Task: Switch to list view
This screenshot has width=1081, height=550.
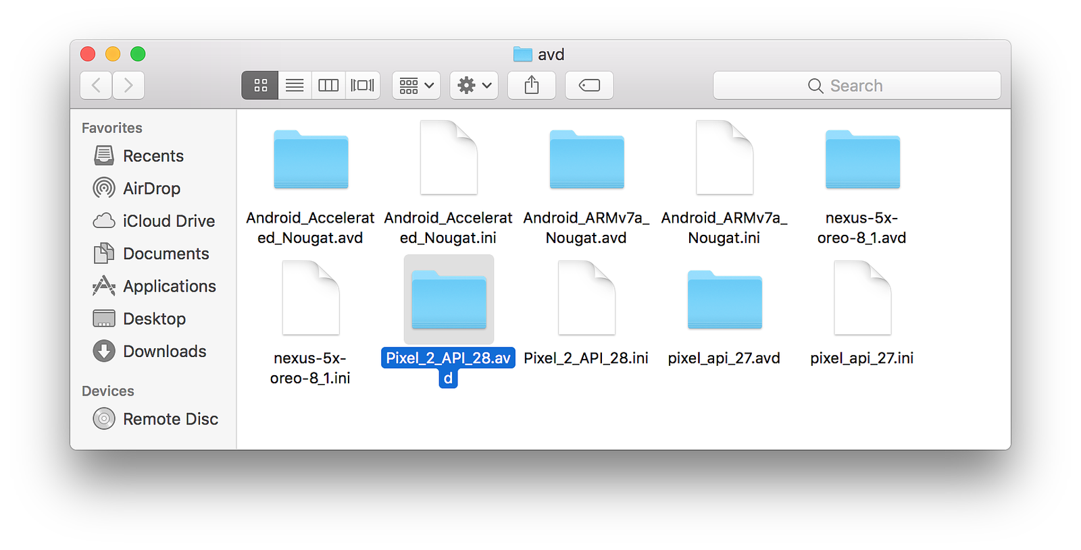Action: click(295, 86)
